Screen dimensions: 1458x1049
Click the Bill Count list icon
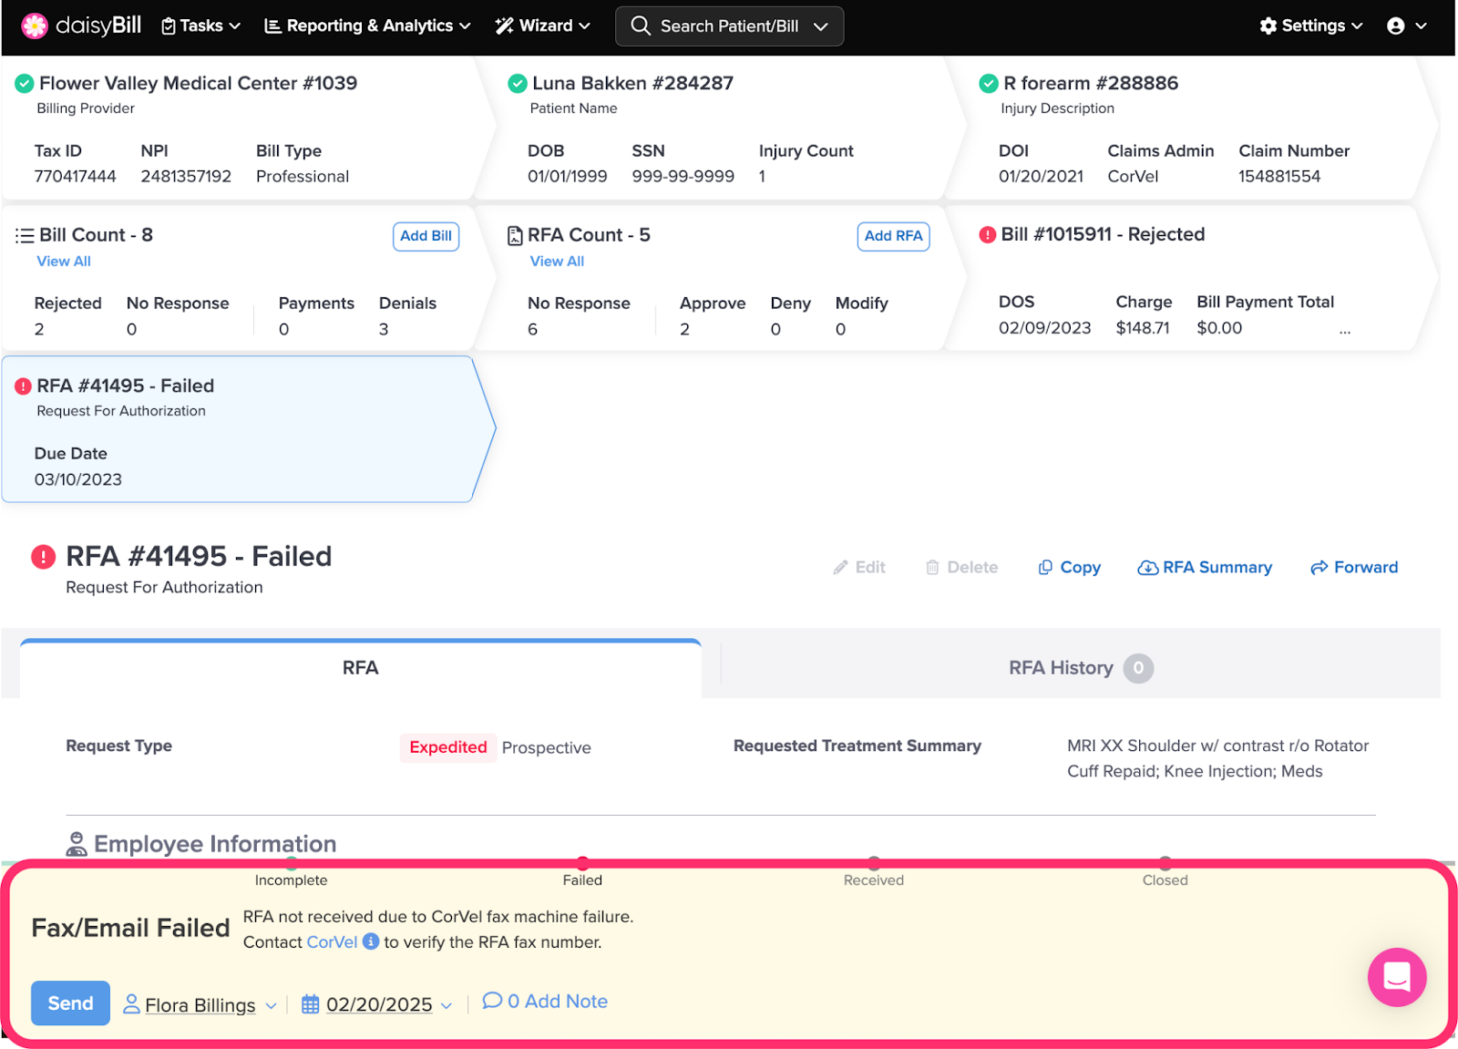click(25, 235)
